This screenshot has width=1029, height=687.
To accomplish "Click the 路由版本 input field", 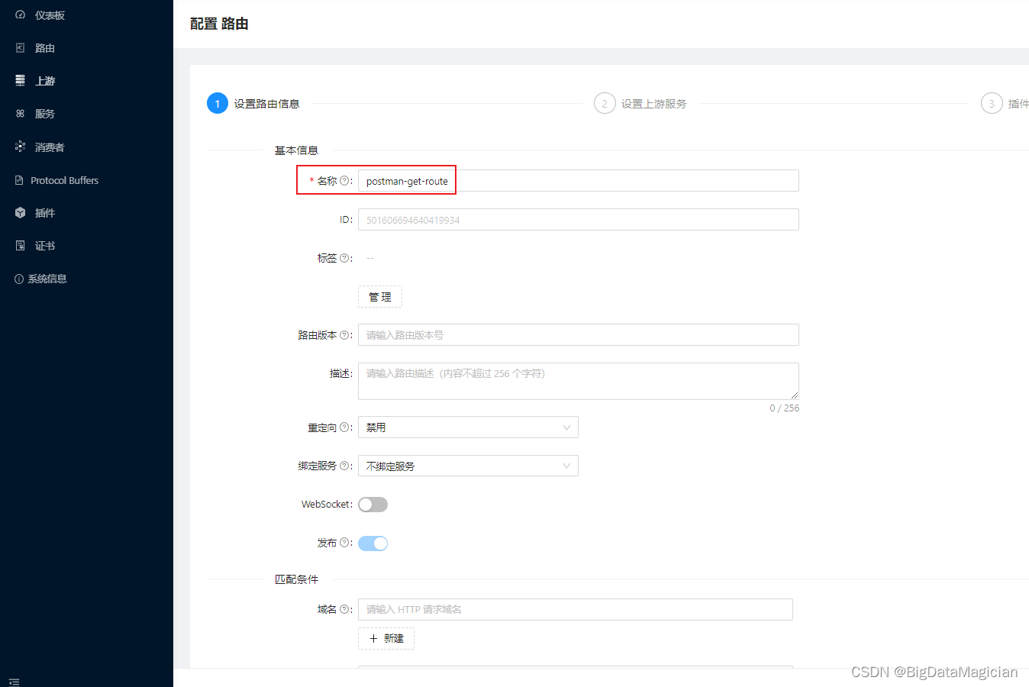I will (x=579, y=335).
